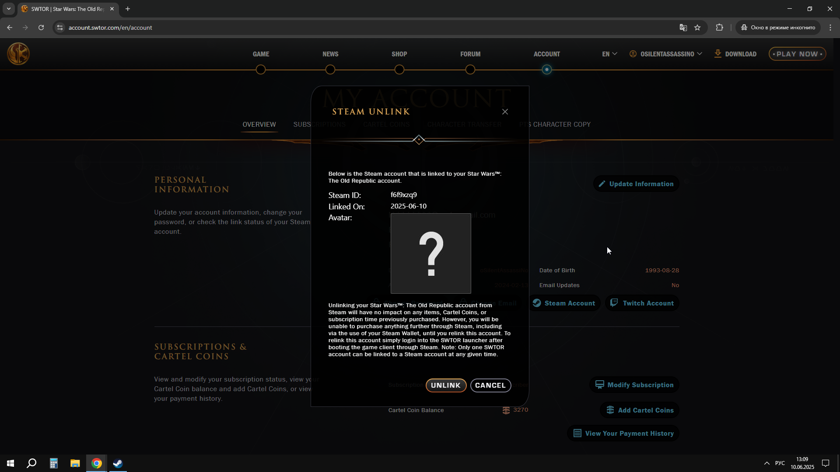Open the SHOP navigation menu

(x=399, y=54)
